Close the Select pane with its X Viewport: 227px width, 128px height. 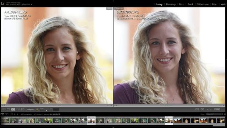point(111,105)
